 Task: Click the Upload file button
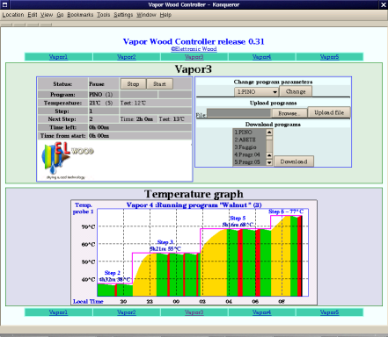pyautogui.click(x=329, y=112)
